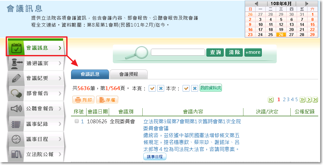Go to next month in calendar
The width and height of the screenshot is (323, 165).
(307, 3)
